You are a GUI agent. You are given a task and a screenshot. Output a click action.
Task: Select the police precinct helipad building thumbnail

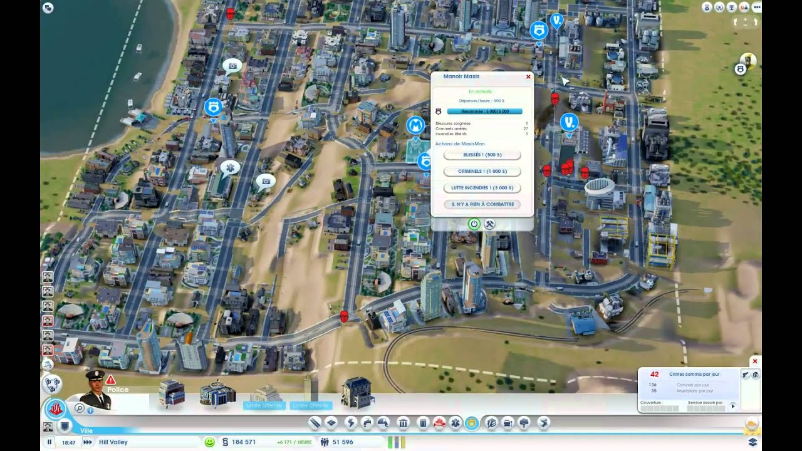tap(217, 393)
